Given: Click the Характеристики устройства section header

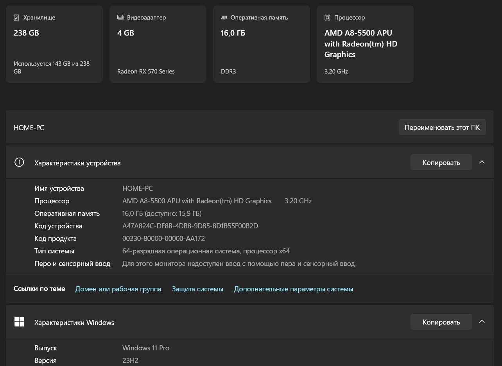Looking at the screenshot, I should coord(250,162).
